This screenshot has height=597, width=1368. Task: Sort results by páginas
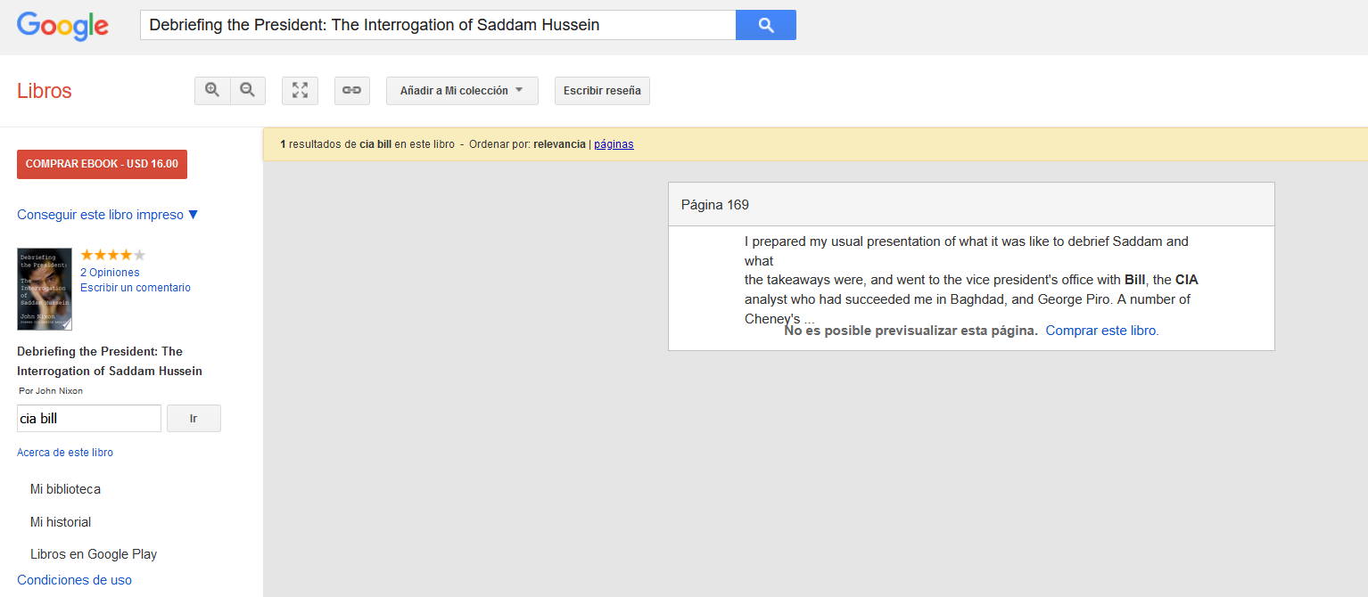(614, 144)
